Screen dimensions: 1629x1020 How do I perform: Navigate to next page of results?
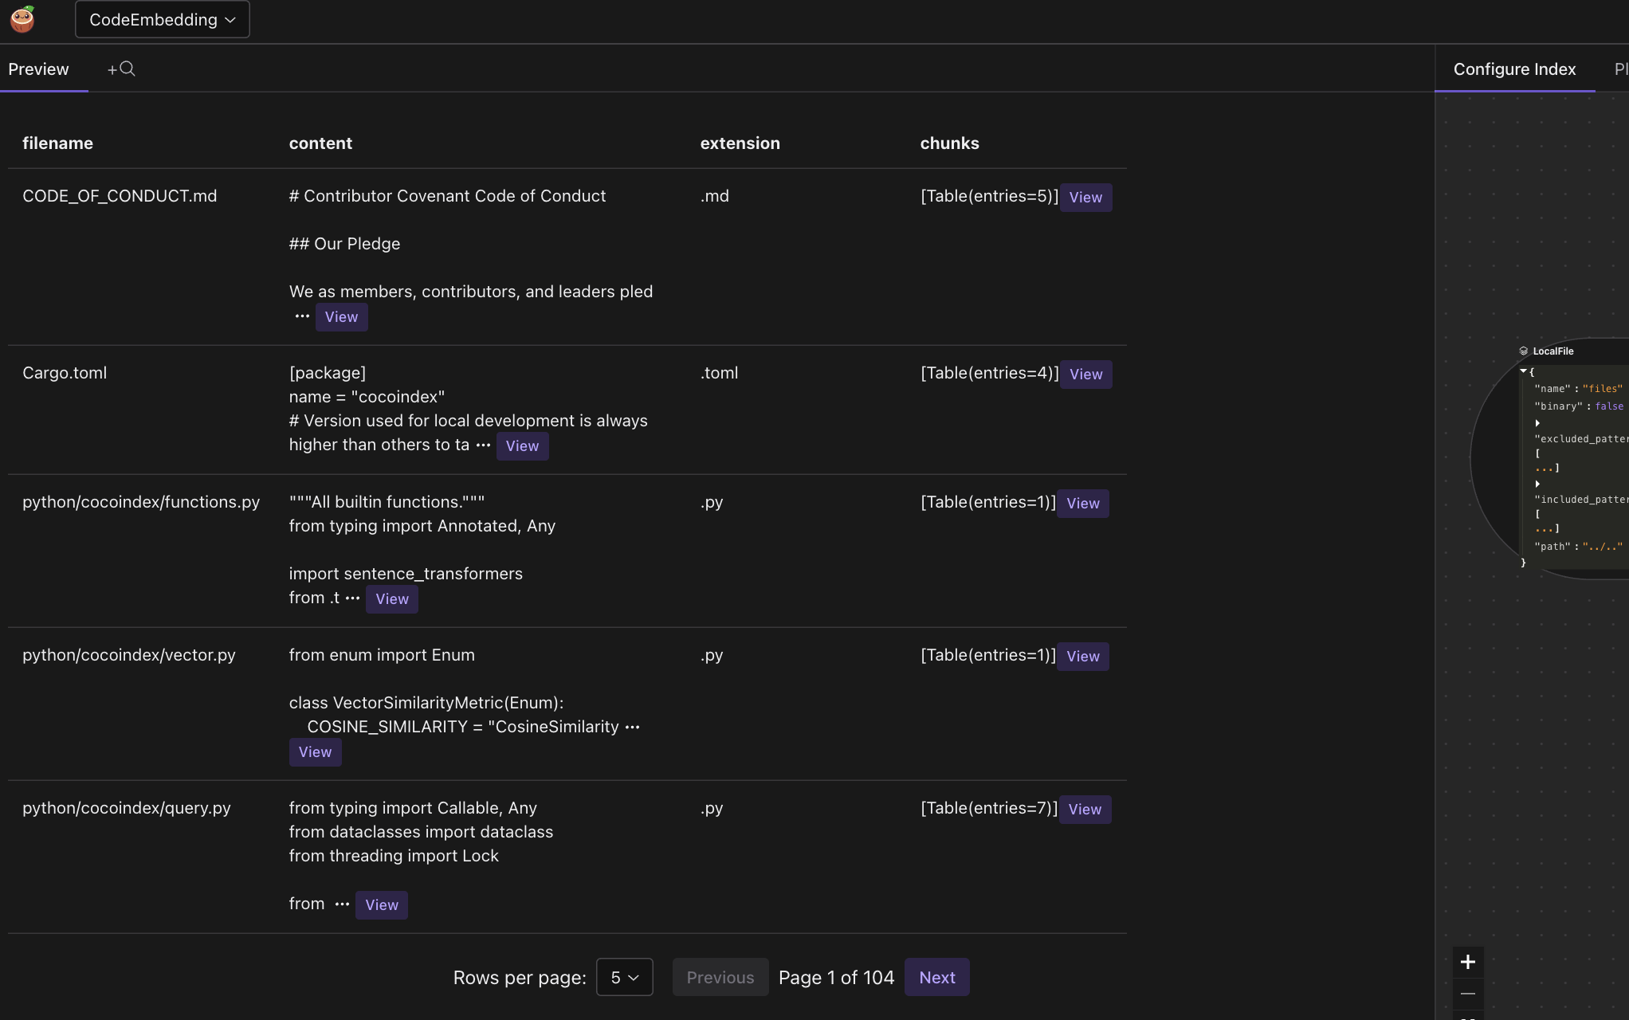[x=936, y=976]
